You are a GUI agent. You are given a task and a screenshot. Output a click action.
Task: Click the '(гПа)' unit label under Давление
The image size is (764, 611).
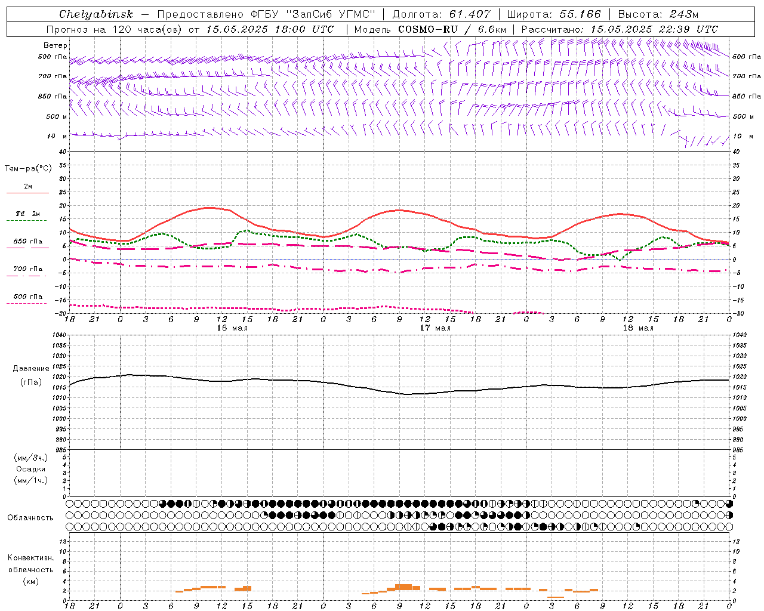(31, 382)
